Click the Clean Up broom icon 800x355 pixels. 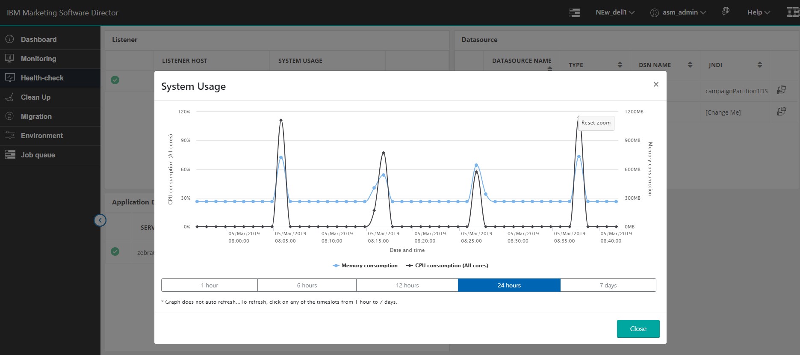[9, 97]
